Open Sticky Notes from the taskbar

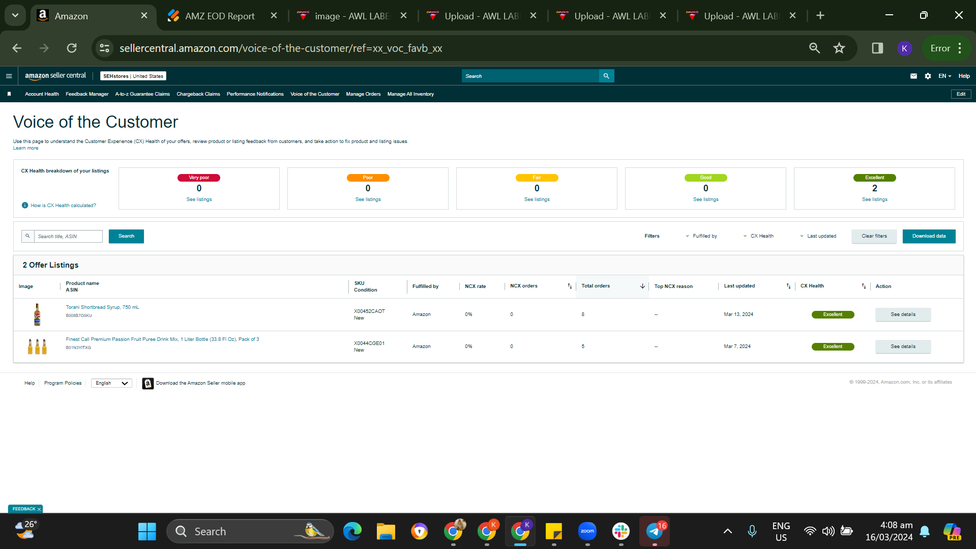553,532
